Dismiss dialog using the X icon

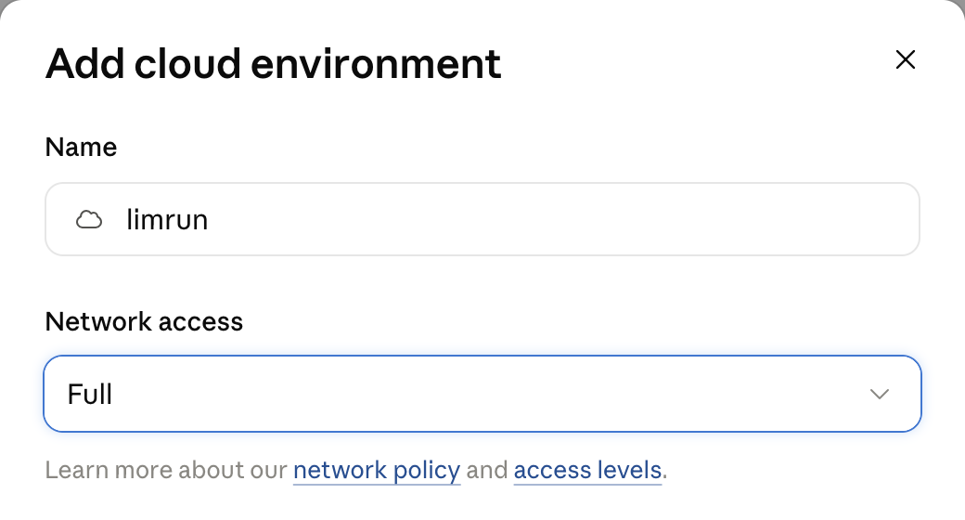[906, 59]
